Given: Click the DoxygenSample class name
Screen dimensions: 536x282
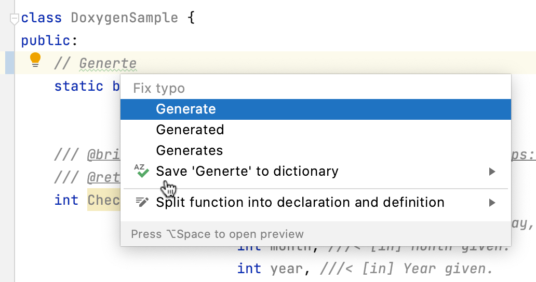Looking at the screenshot, I should click(x=124, y=18).
